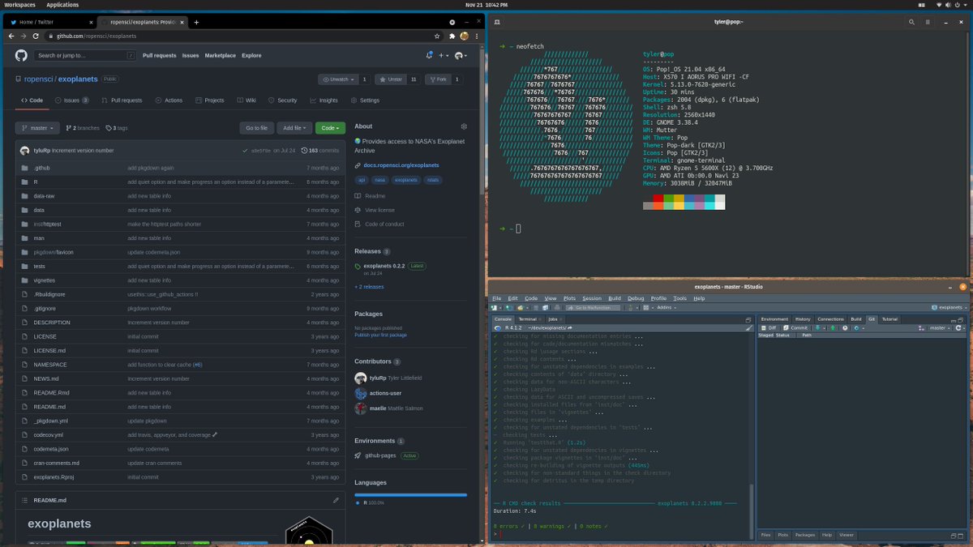Clear RStudio console with broom icon

[x=748, y=327]
